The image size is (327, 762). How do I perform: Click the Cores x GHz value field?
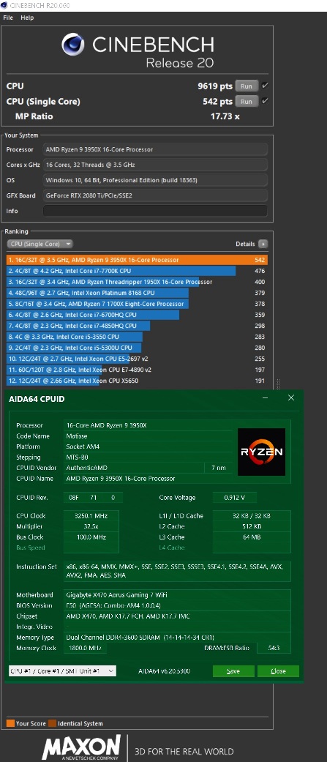pyautogui.click(x=155, y=165)
